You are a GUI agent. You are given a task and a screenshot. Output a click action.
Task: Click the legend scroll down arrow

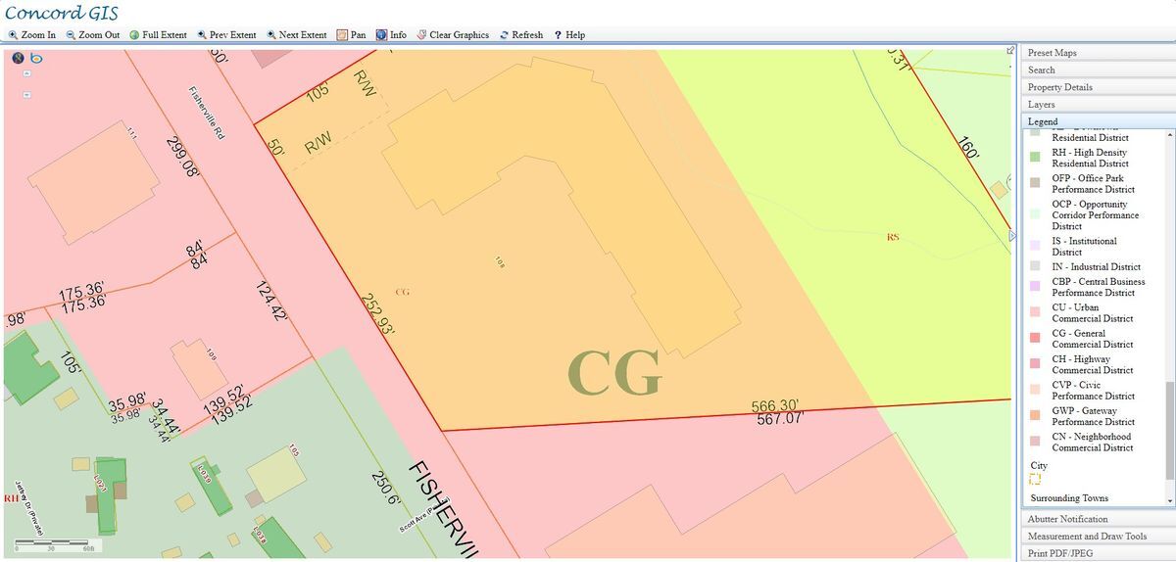coord(1169,501)
